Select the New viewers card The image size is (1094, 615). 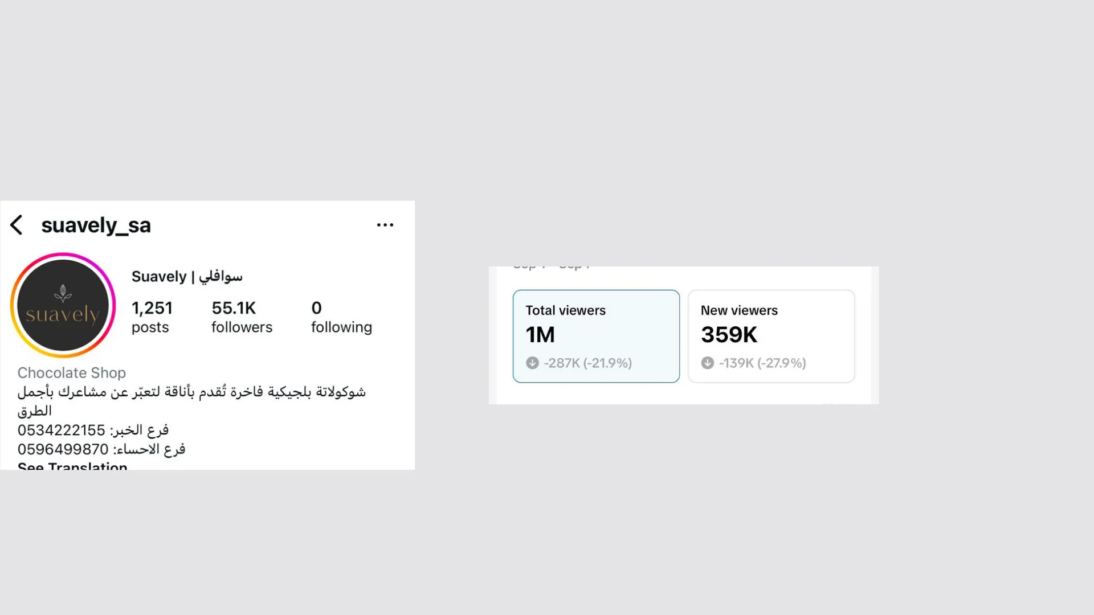pos(771,336)
